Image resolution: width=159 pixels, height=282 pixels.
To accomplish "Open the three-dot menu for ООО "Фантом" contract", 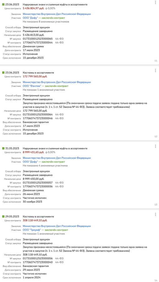I will 155,71.
